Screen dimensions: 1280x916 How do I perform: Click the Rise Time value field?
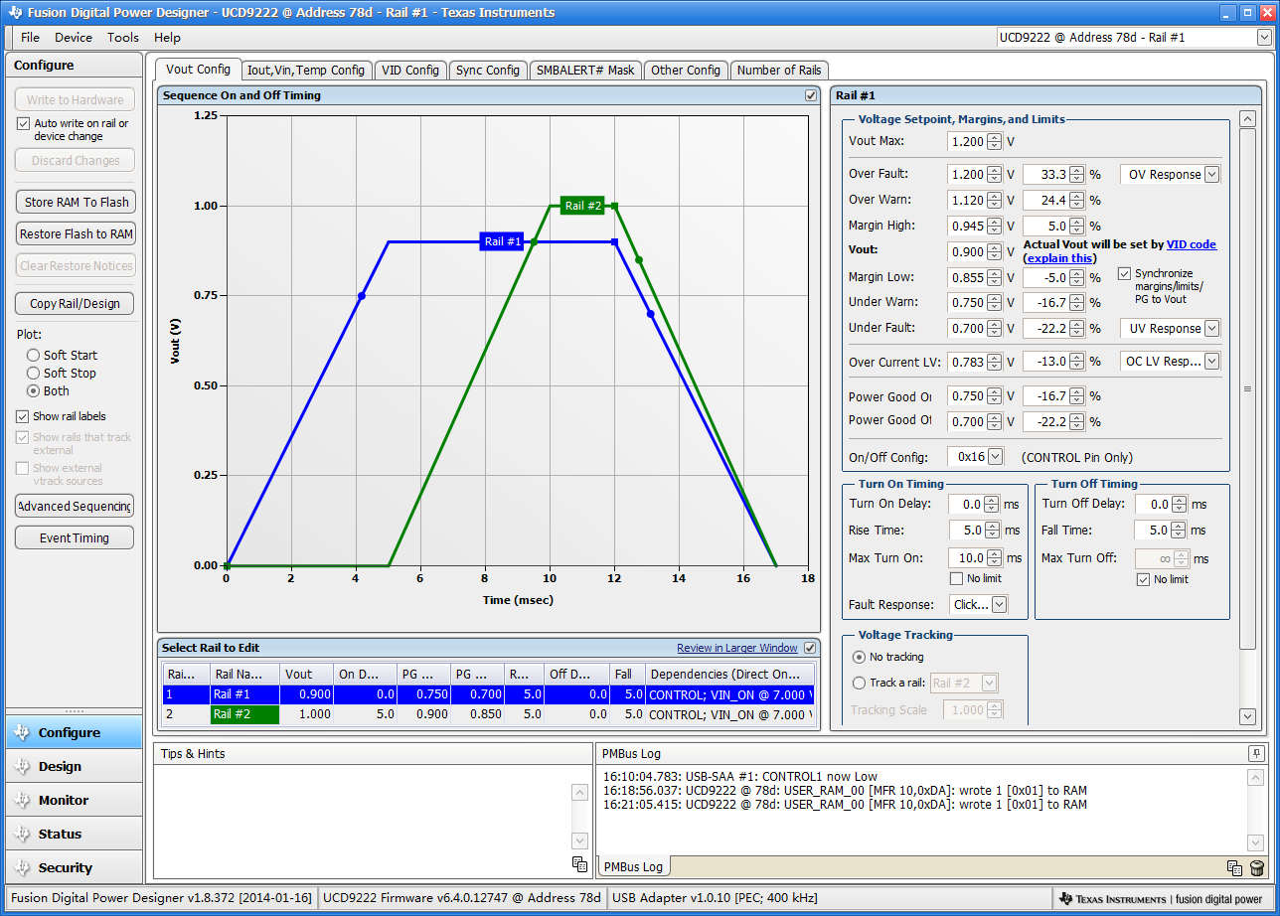point(968,531)
